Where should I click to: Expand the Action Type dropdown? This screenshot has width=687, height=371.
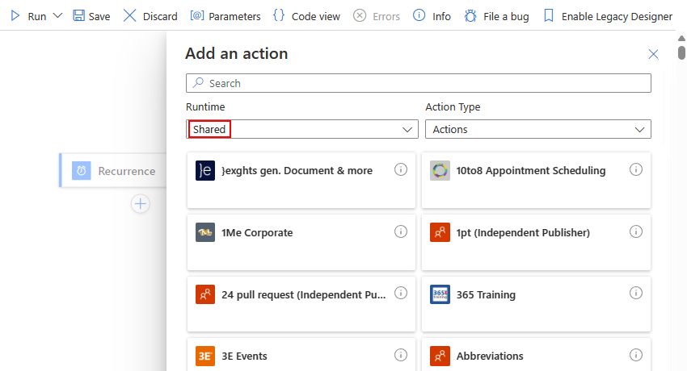(x=640, y=129)
